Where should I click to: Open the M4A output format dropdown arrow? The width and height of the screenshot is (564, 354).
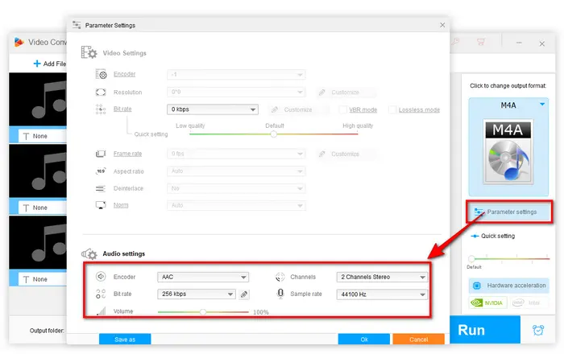pyautogui.click(x=542, y=105)
